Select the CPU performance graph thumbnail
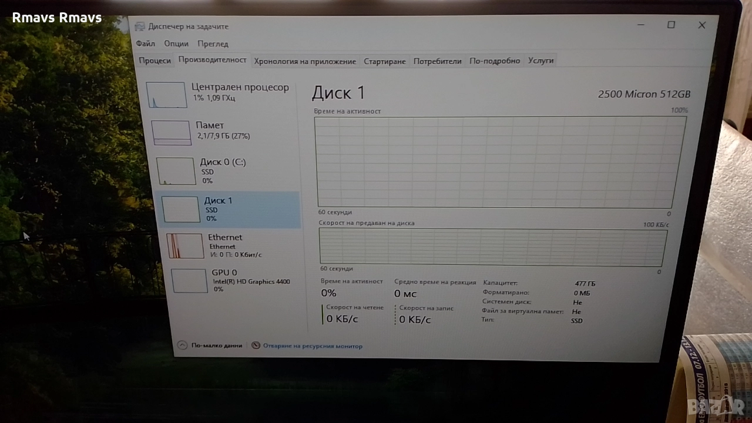The width and height of the screenshot is (752, 423). (166, 95)
